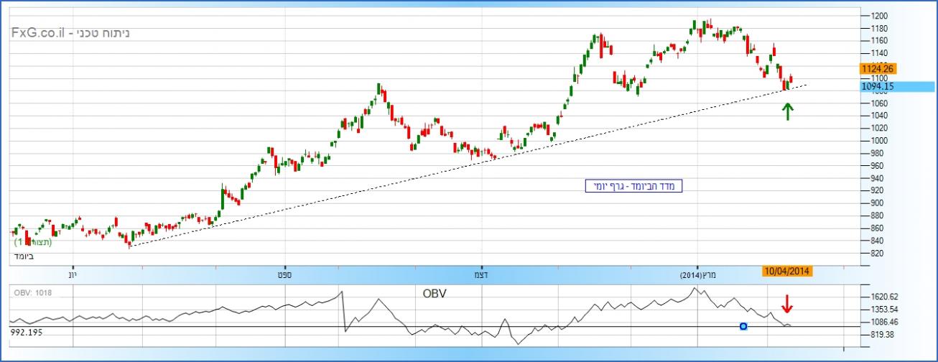Viewport: 938px width, 362px height.
Task: Click the red down arrow on OBV
Action: coord(787,304)
